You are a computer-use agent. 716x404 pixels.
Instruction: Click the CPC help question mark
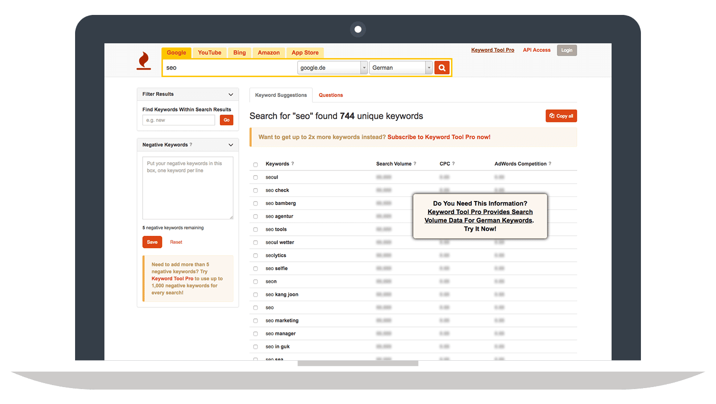pyautogui.click(x=453, y=164)
